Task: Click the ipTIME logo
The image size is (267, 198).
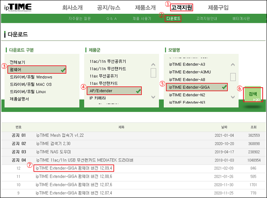Action: [18, 7]
